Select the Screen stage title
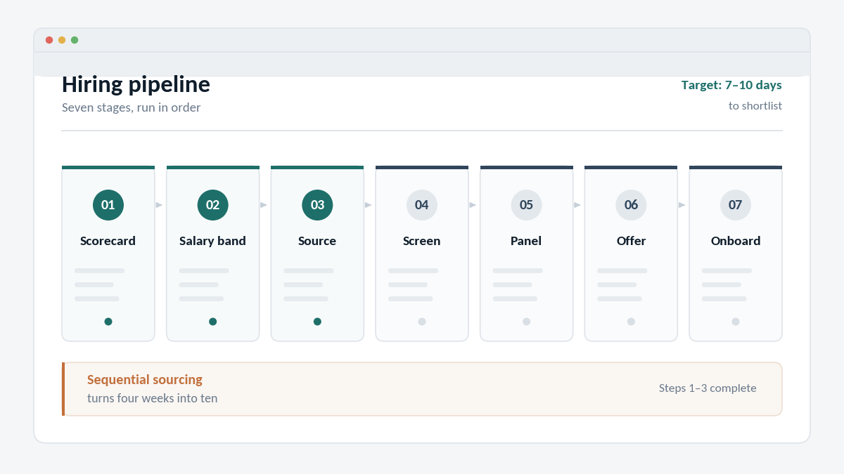 click(422, 241)
